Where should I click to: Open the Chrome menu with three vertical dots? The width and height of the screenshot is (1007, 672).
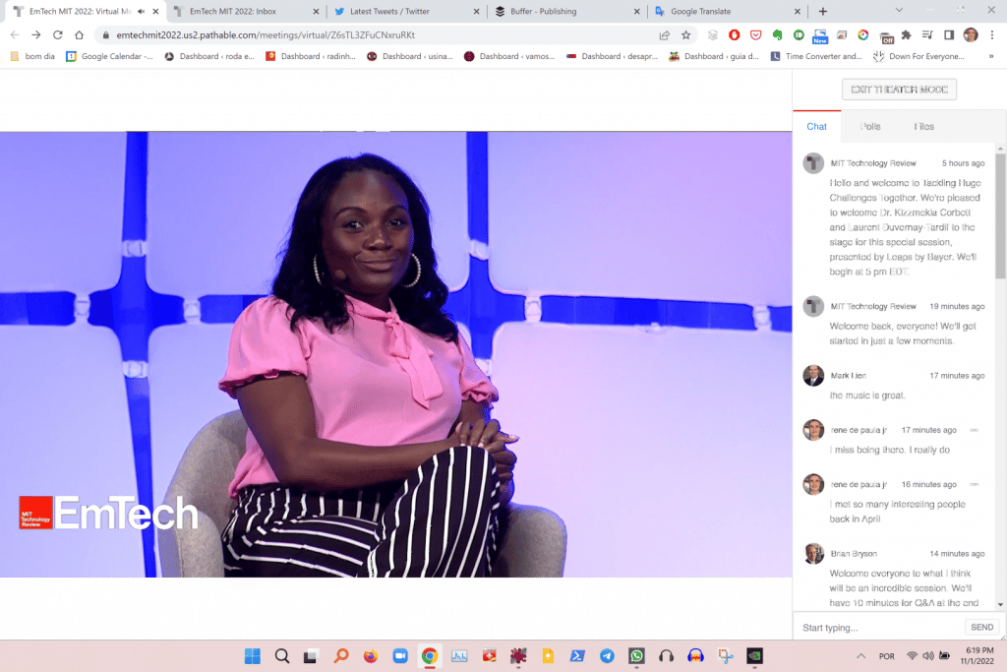pyautogui.click(x=991, y=33)
